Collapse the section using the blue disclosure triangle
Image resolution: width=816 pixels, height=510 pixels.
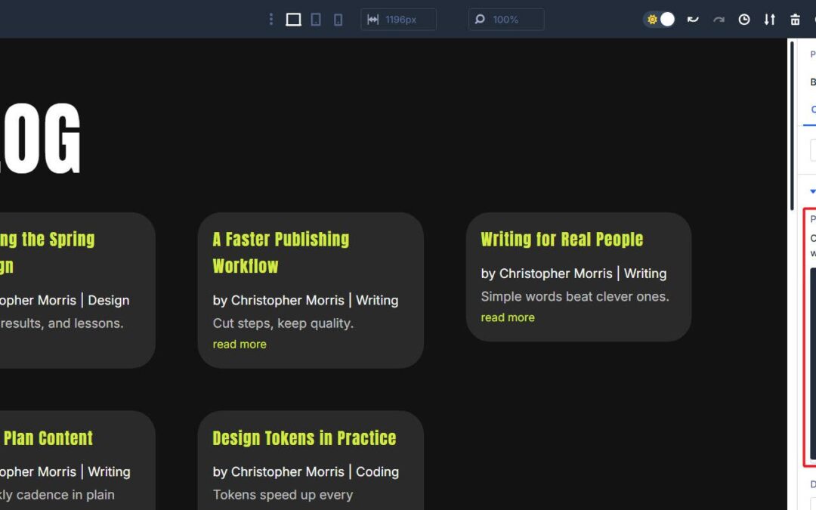812,192
